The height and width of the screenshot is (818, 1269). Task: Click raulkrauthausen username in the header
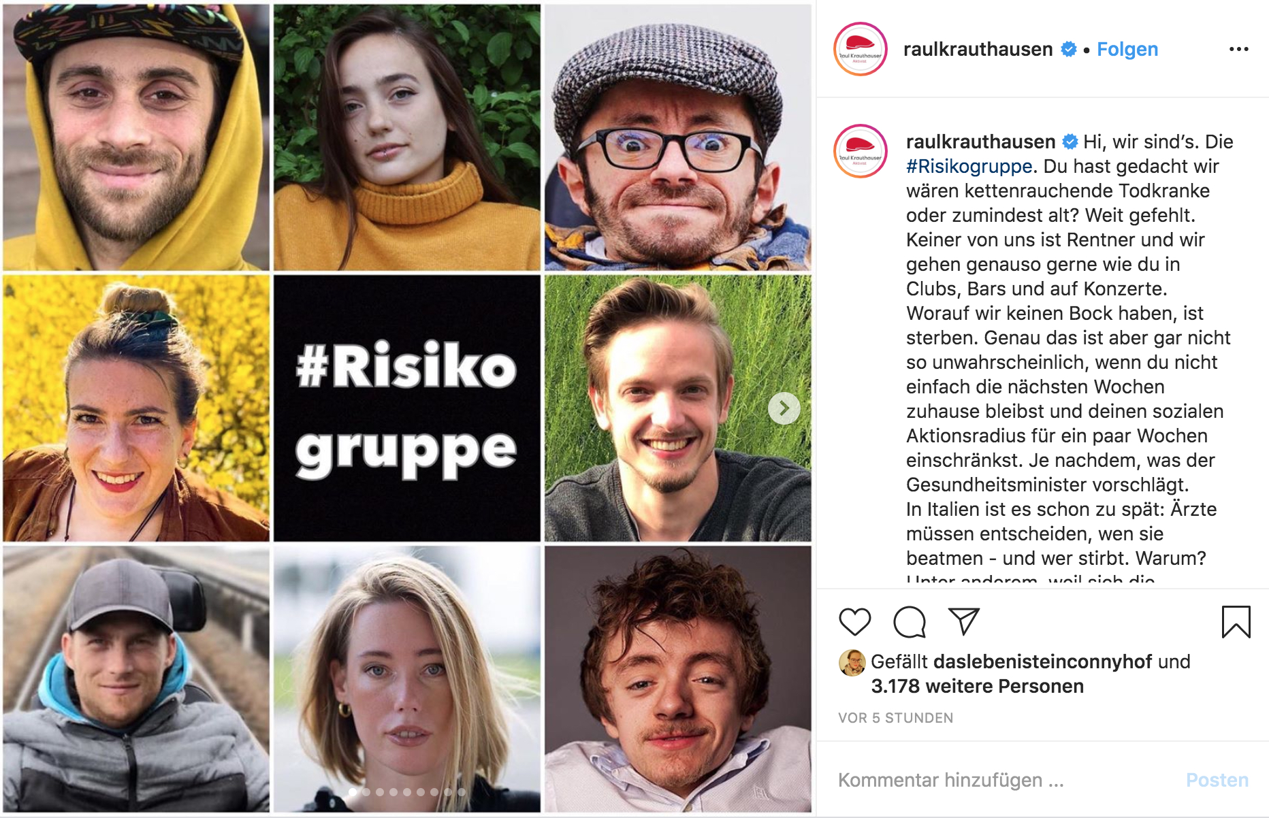pos(978,49)
